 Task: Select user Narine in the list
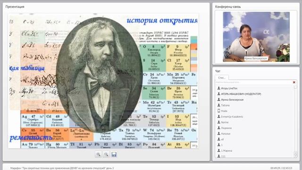(225, 122)
